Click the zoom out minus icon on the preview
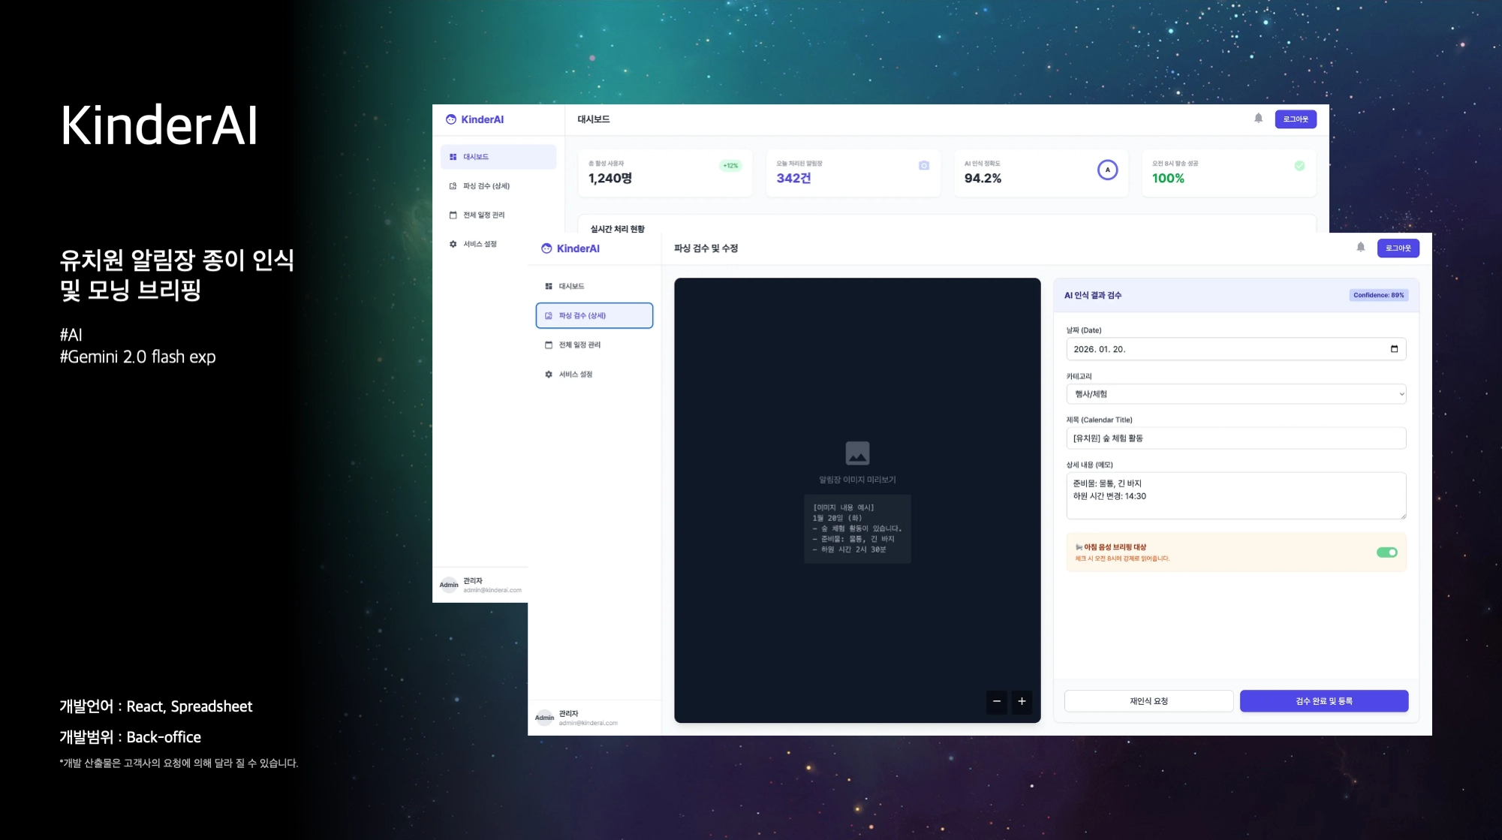1502x840 pixels. (x=996, y=701)
